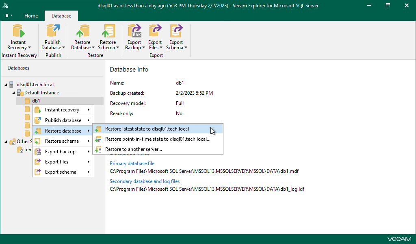Image resolution: width=416 pixels, height=244 pixels.
Task: Click the Primary database file link
Action: point(132,163)
